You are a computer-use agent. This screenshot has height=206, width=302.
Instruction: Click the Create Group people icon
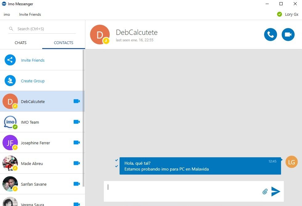click(10, 80)
